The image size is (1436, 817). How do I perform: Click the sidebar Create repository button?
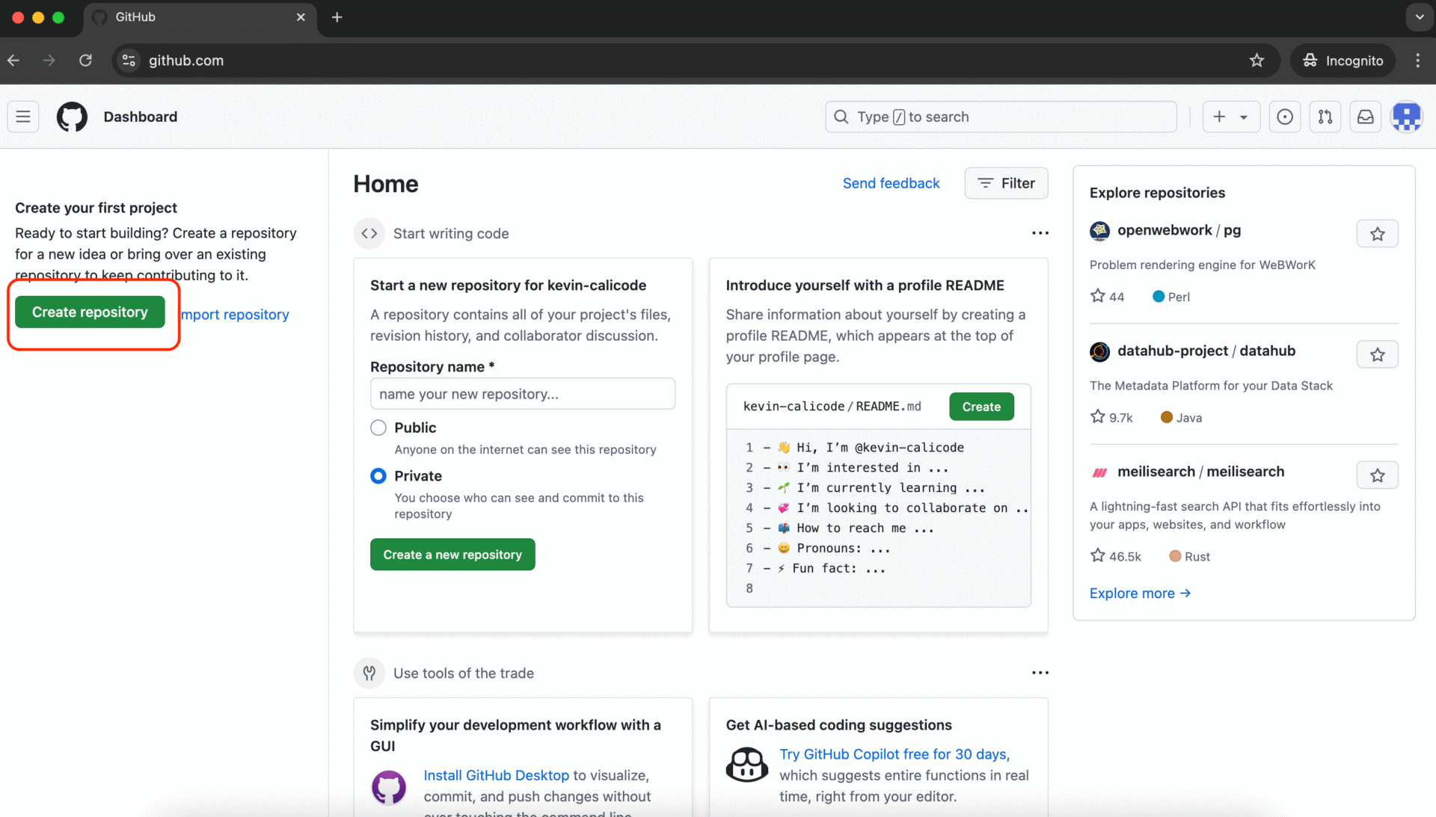(90, 312)
